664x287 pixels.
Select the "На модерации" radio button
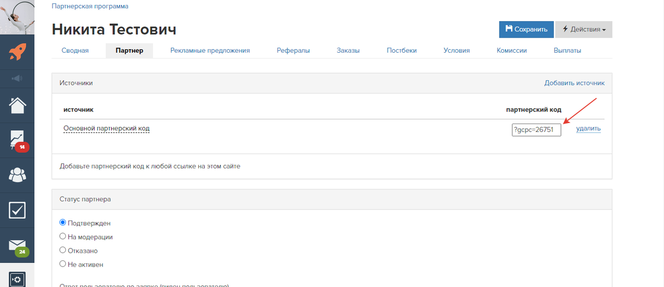pyautogui.click(x=63, y=237)
